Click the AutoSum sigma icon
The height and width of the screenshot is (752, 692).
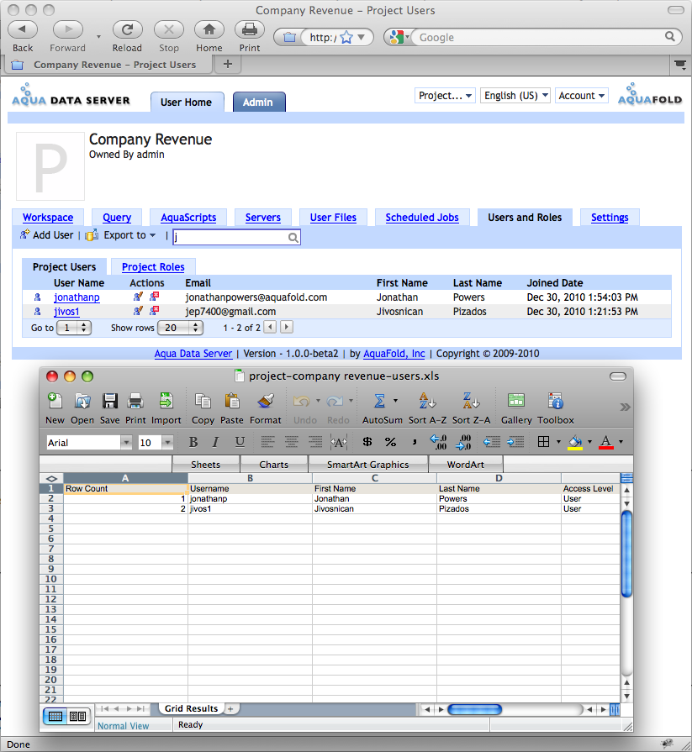pos(379,401)
